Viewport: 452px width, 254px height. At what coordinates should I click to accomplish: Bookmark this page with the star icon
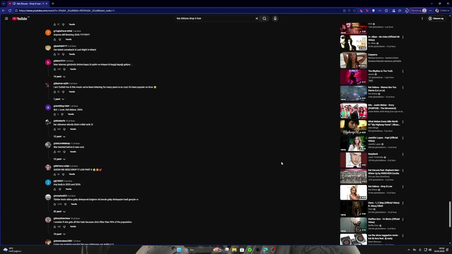[354, 11]
